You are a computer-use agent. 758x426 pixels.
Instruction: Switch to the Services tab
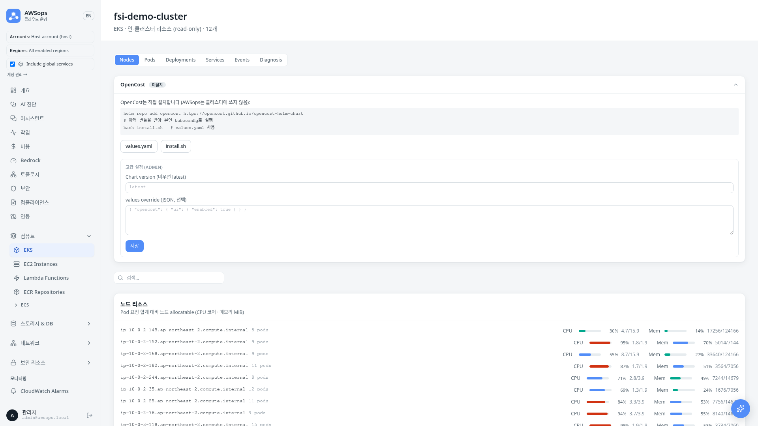tap(215, 60)
